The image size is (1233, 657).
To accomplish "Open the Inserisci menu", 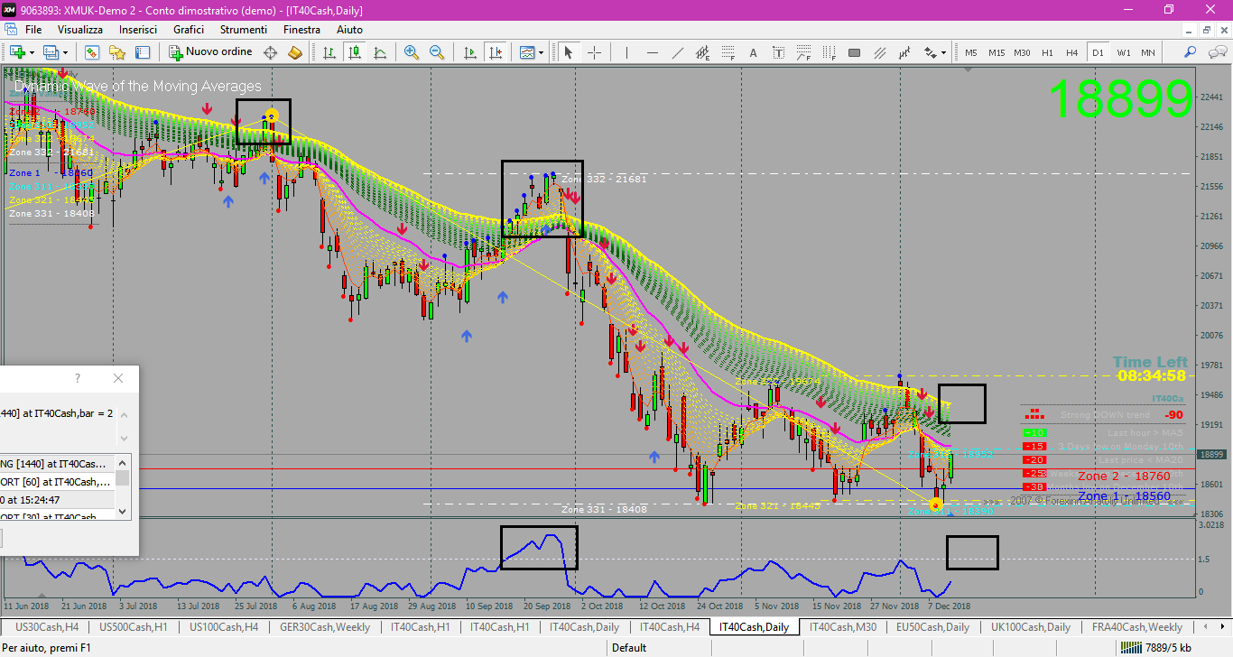I will pyautogui.click(x=138, y=30).
